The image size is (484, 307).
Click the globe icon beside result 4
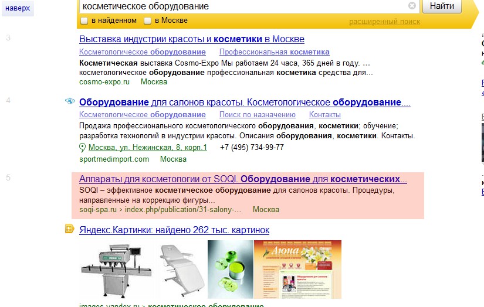(70, 101)
